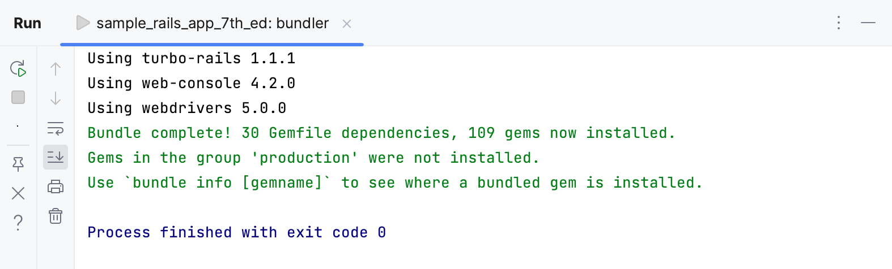
Task: Select the sample_rails_app_7th_ed: bundler tab
Action: pos(213,23)
